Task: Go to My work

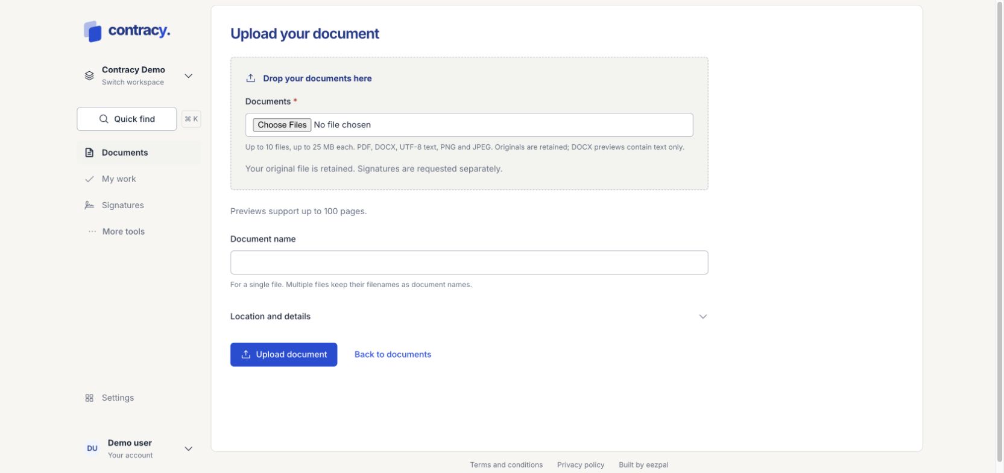Action: click(x=139, y=179)
